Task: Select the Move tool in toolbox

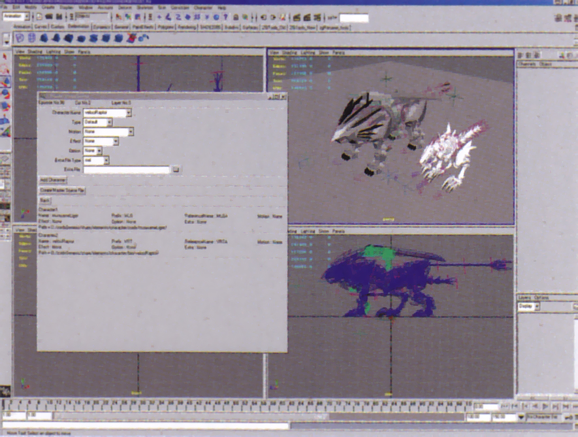Action: pos(5,81)
